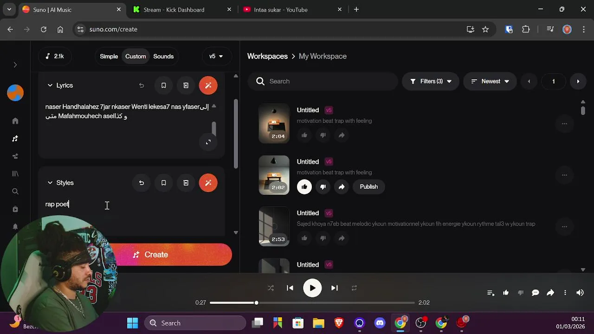
Task: Open more options for the 2:53 song
Action: [x=564, y=226]
